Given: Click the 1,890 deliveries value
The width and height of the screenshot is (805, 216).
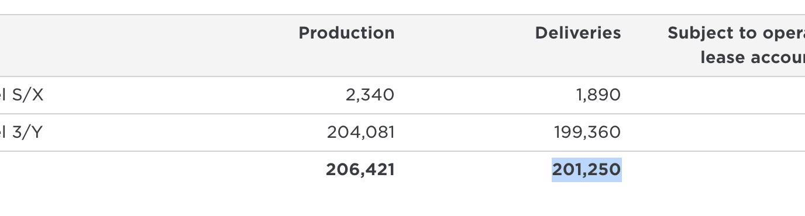Looking at the screenshot, I should click(598, 95).
